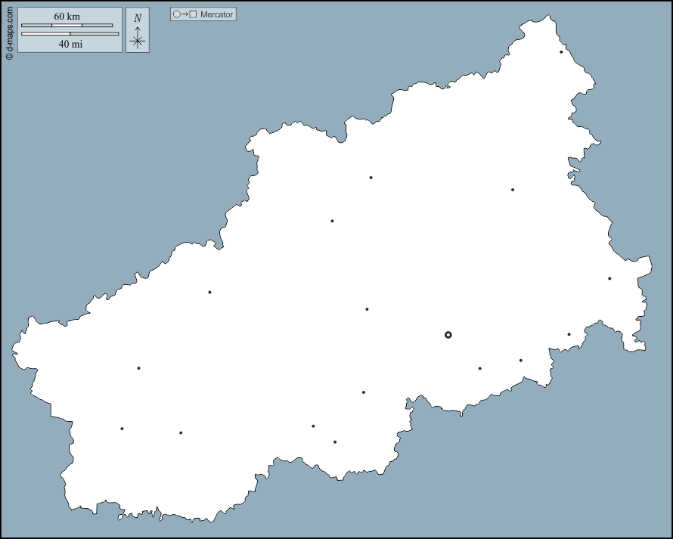673x539 pixels.
Task: Click the "40 mi" scale label
Action: (70, 44)
